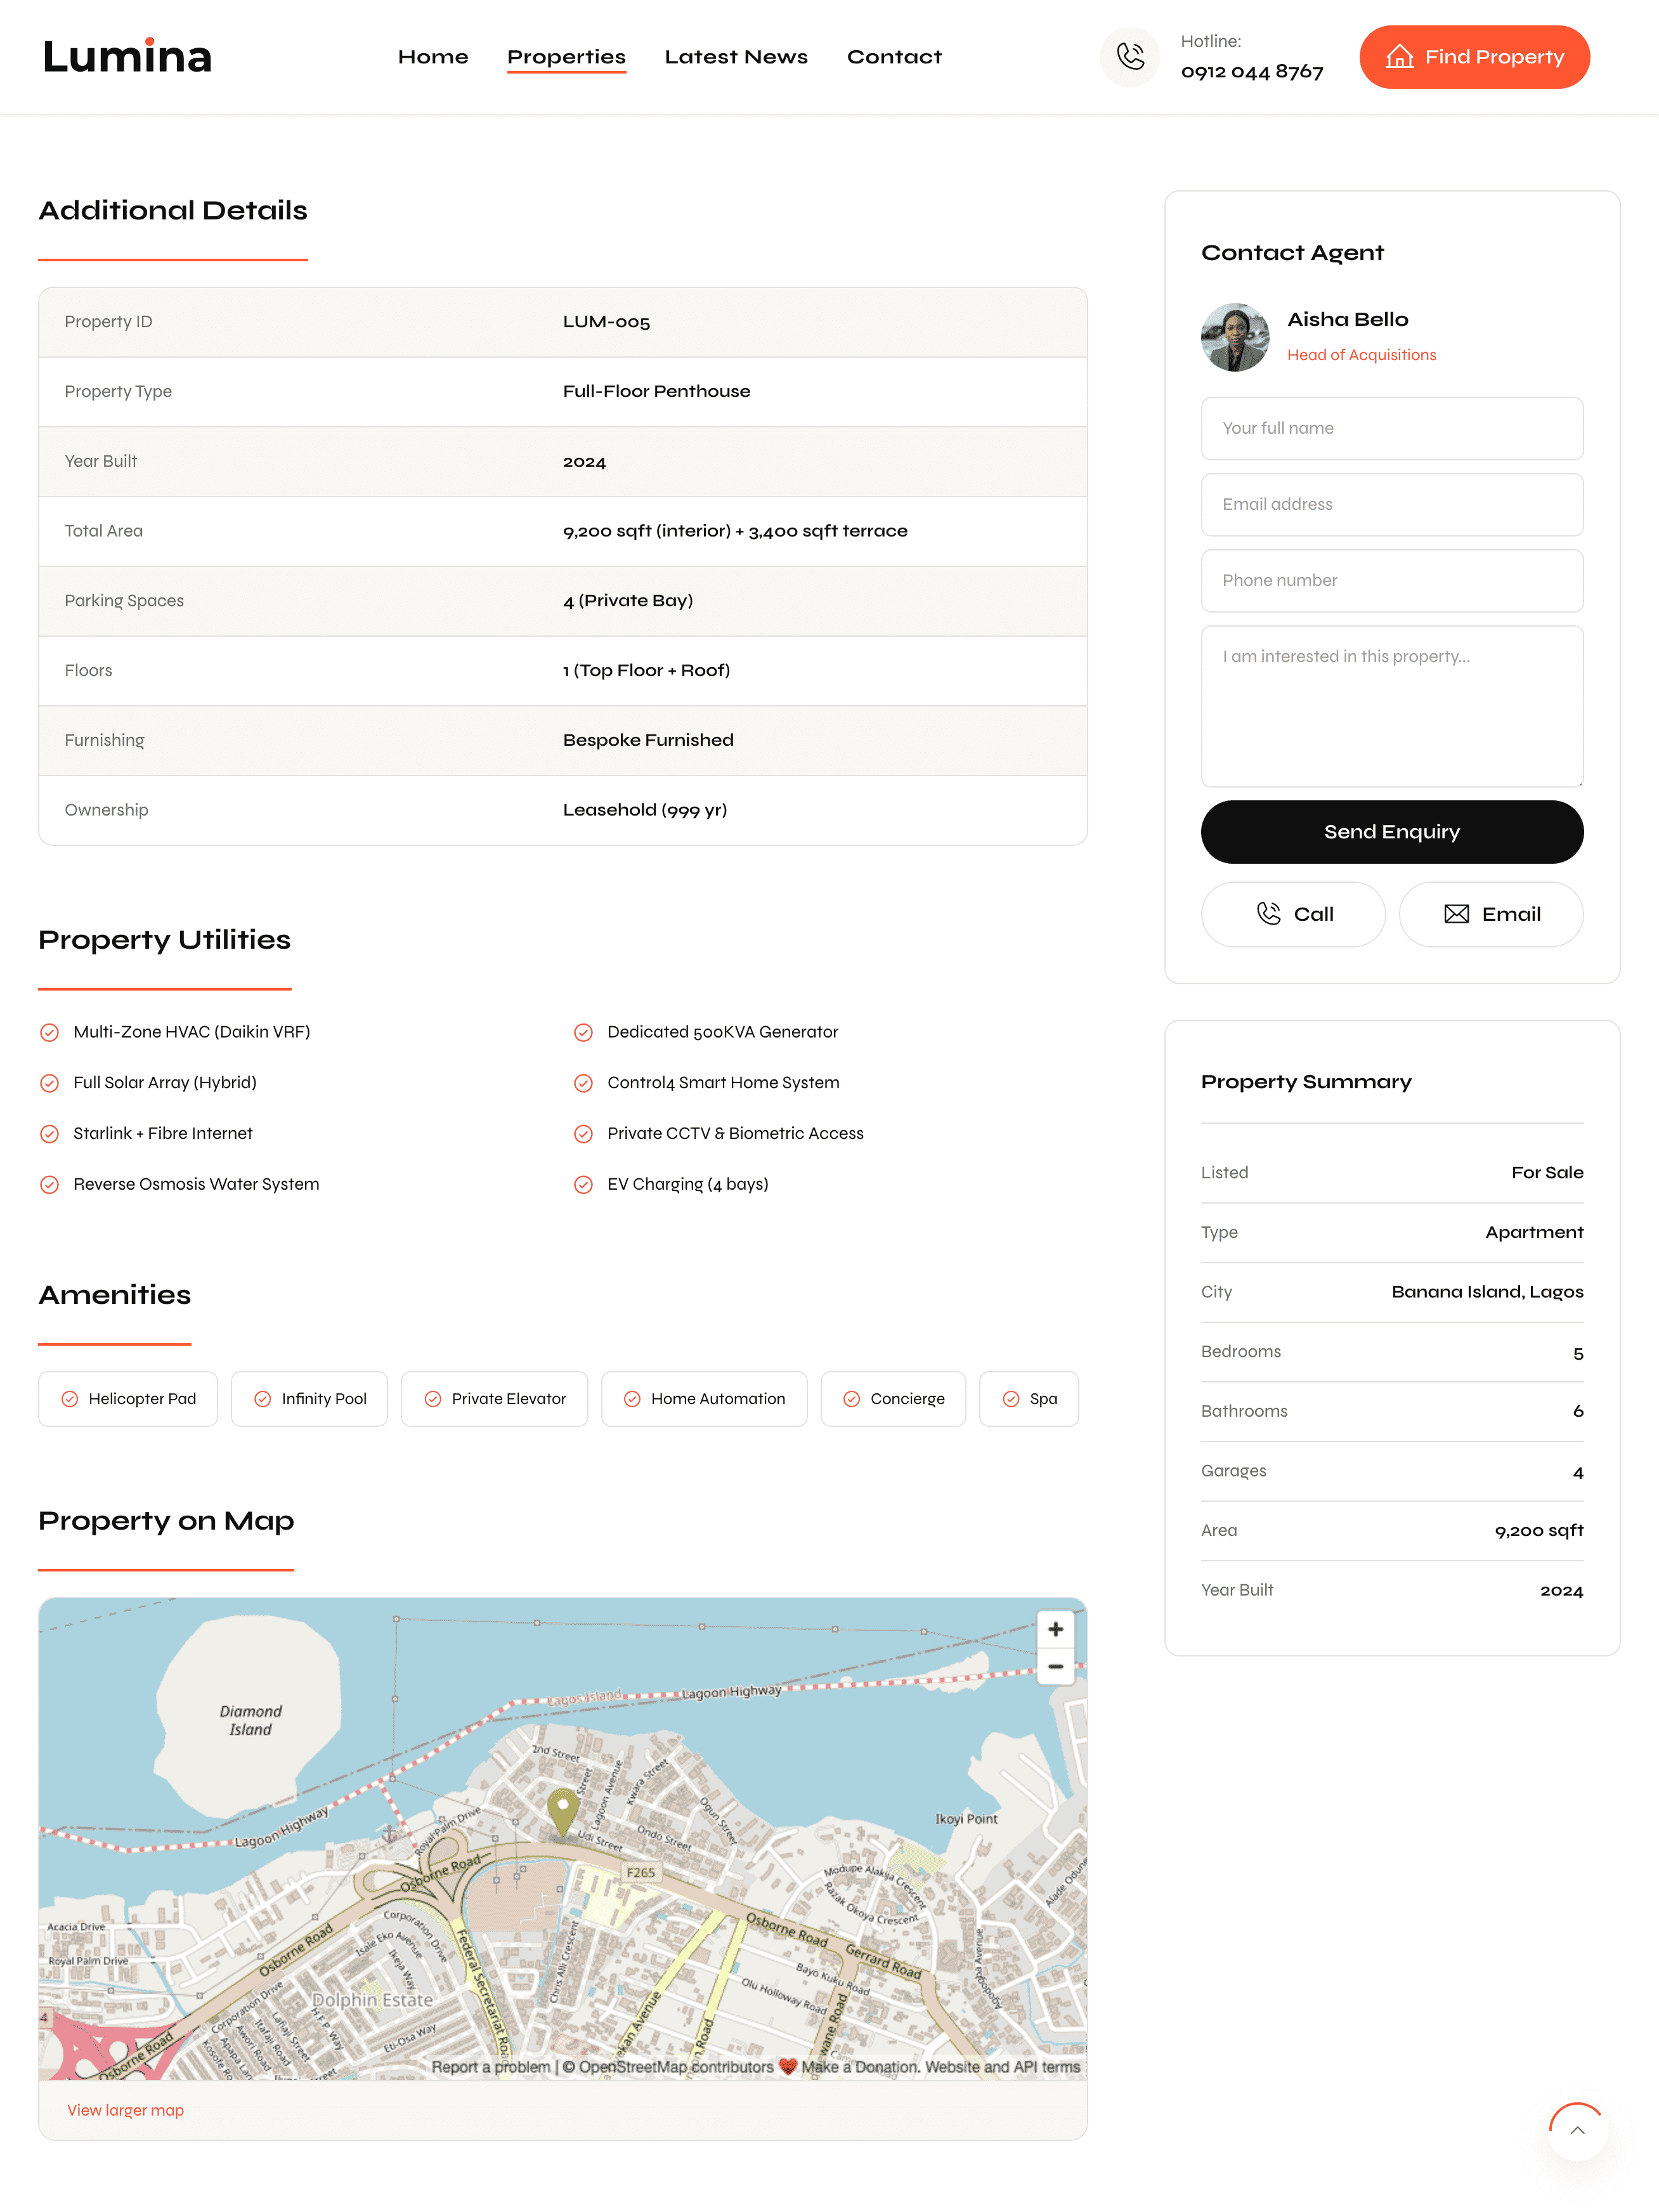Select the Helicopter Pad amenity chip
Image resolution: width=1659 pixels, height=2212 pixels.
128,1399
